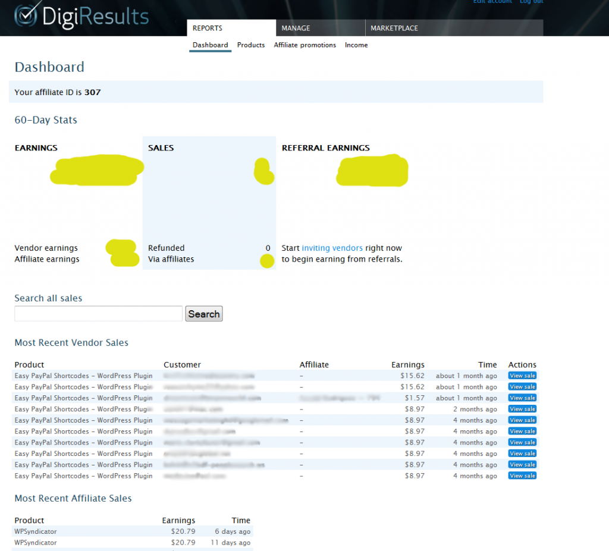Click the 'Affiliate' column header in vendor sales

click(x=314, y=364)
